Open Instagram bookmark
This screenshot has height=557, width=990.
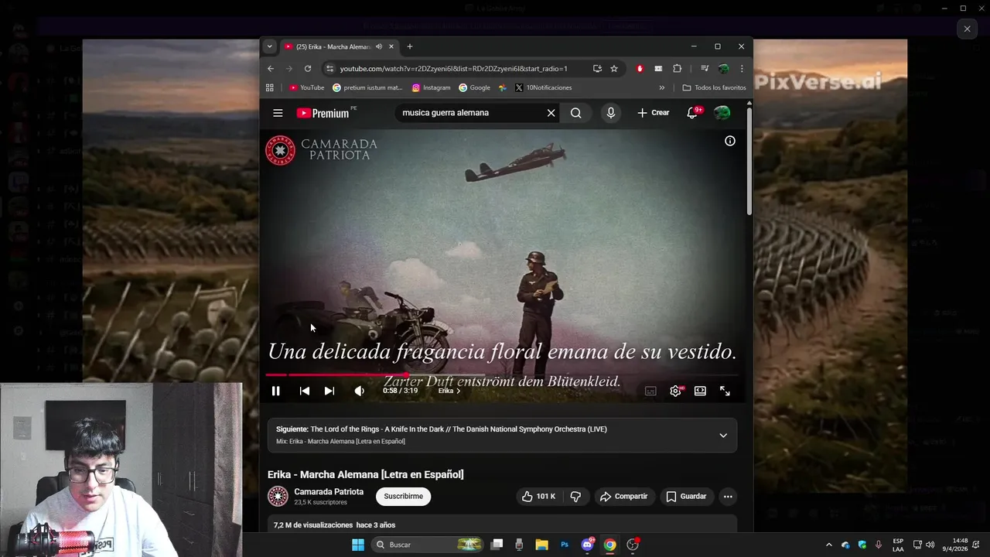[432, 87]
